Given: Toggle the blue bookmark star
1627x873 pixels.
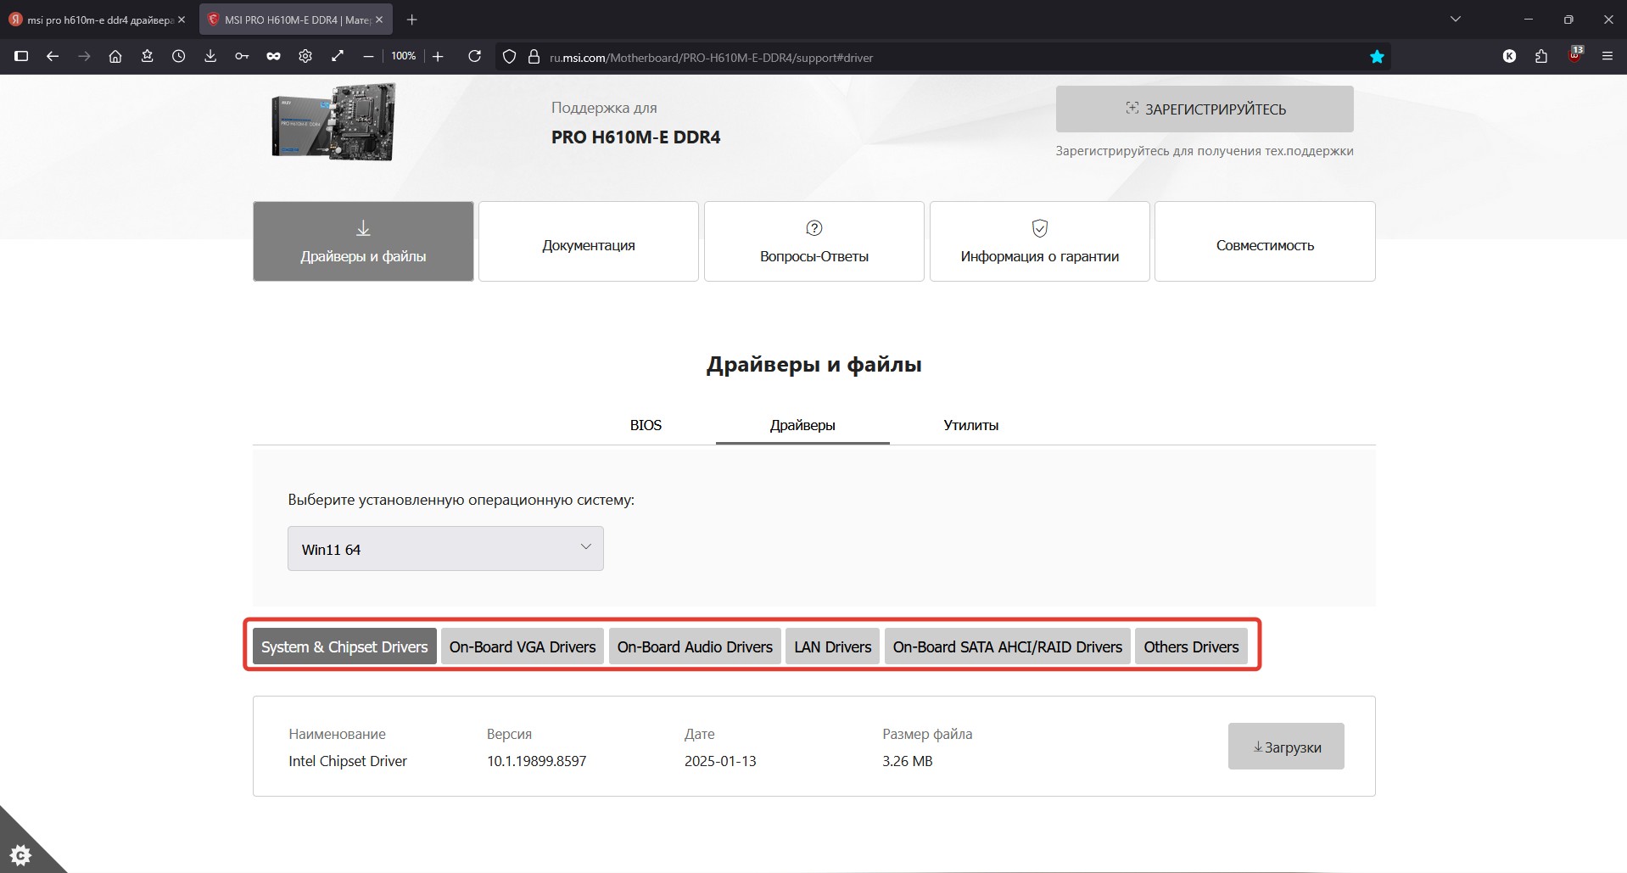Looking at the screenshot, I should (1377, 57).
